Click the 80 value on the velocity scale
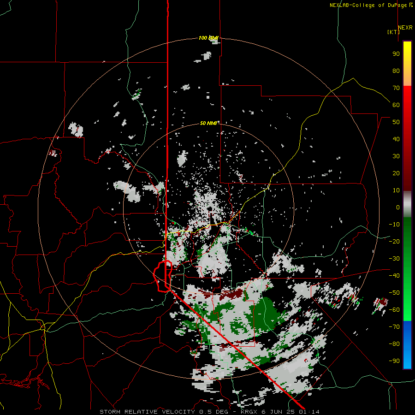This screenshot has width=415, height=415. click(x=396, y=71)
